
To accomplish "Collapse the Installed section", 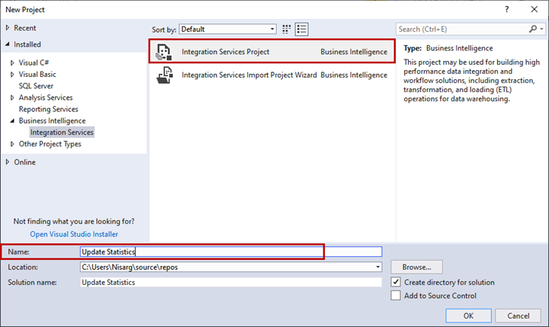I will tap(8, 44).
